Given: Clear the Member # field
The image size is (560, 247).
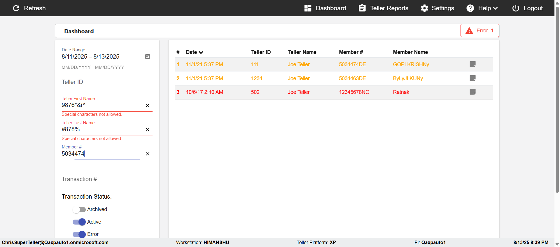Looking at the screenshot, I should [148, 154].
